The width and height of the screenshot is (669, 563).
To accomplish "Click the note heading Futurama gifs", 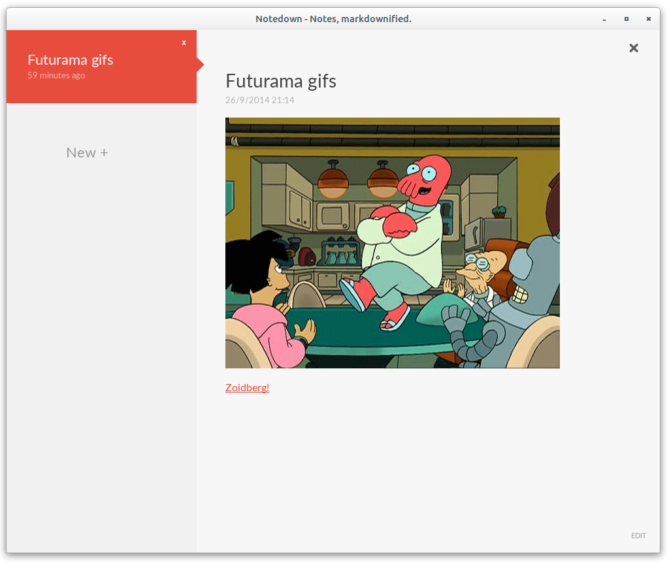I will coord(281,81).
